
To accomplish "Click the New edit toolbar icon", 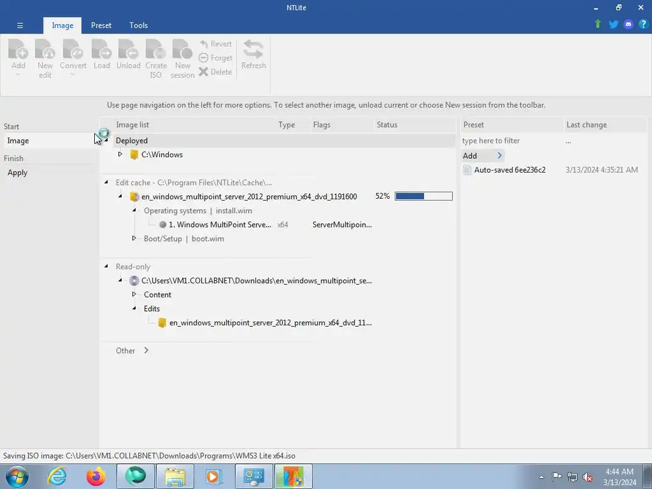I will click(45, 50).
